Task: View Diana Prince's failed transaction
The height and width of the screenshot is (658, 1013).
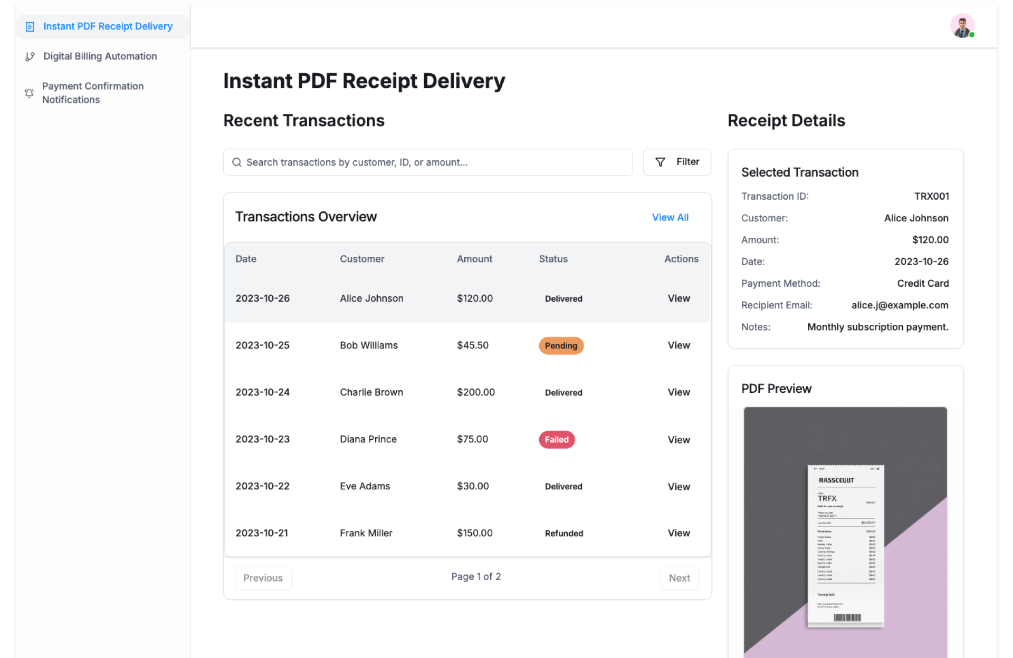Action: click(678, 440)
